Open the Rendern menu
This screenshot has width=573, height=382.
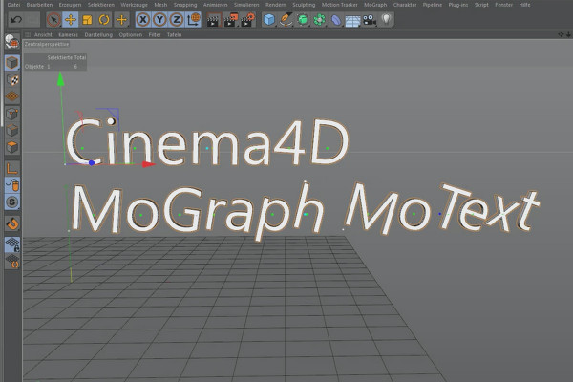(x=276, y=5)
